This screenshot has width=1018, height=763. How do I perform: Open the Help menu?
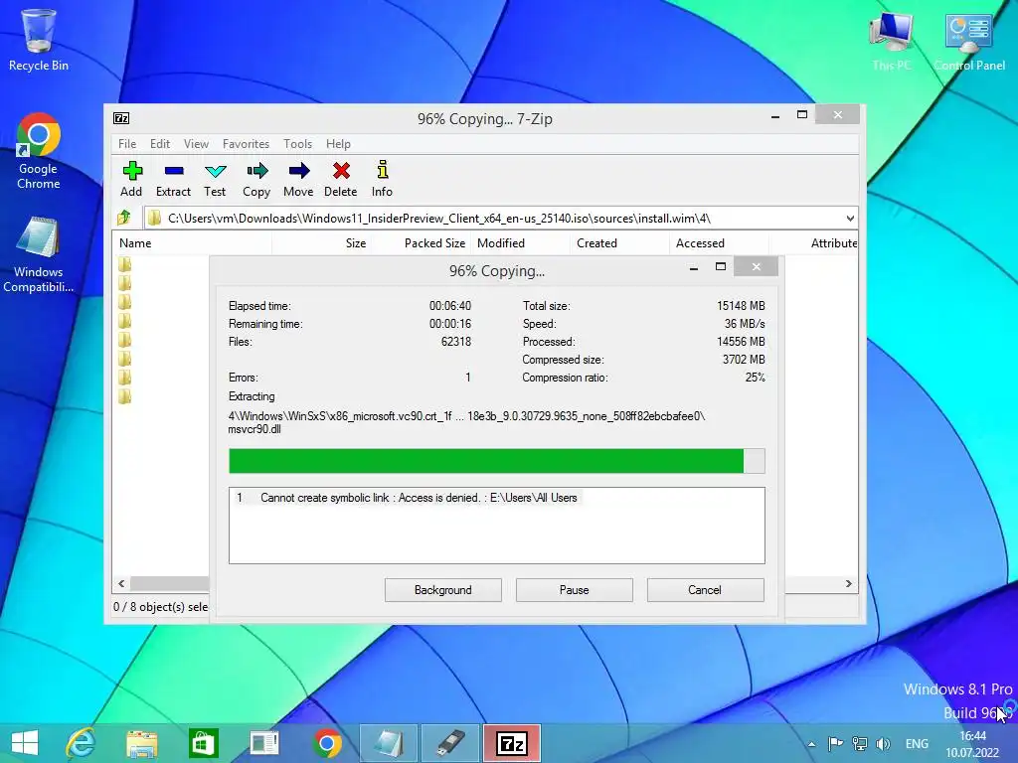coord(338,143)
